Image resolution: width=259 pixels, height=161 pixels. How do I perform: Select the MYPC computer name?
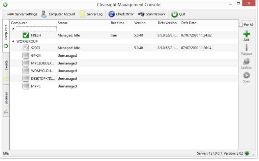pyautogui.click(x=36, y=86)
